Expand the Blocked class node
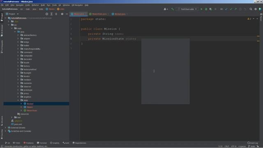 pyautogui.click(x=21, y=104)
